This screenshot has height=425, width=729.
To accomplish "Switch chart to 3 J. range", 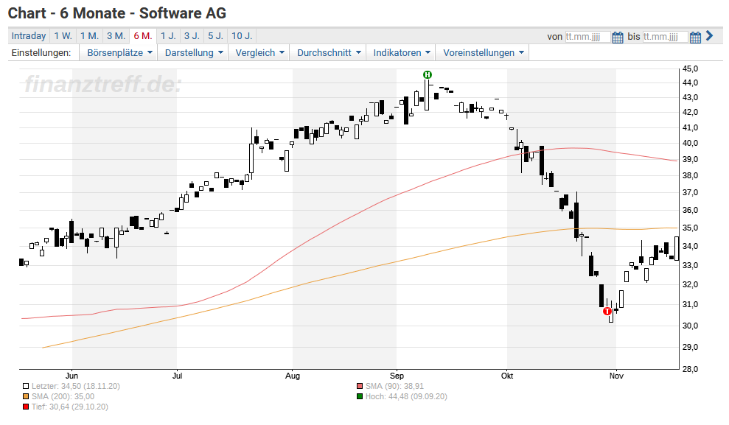I will pyautogui.click(x=192, y=36).
